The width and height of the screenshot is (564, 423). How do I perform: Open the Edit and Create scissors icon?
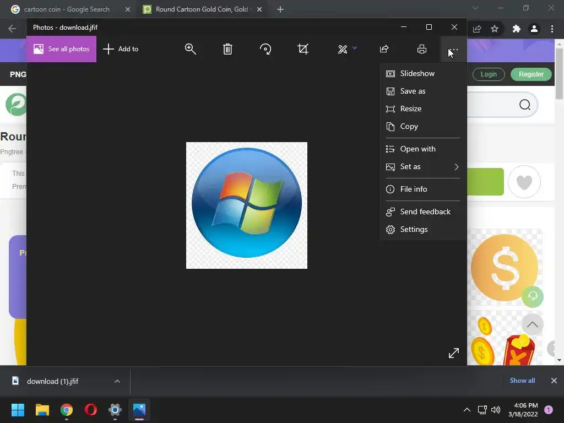343,49
